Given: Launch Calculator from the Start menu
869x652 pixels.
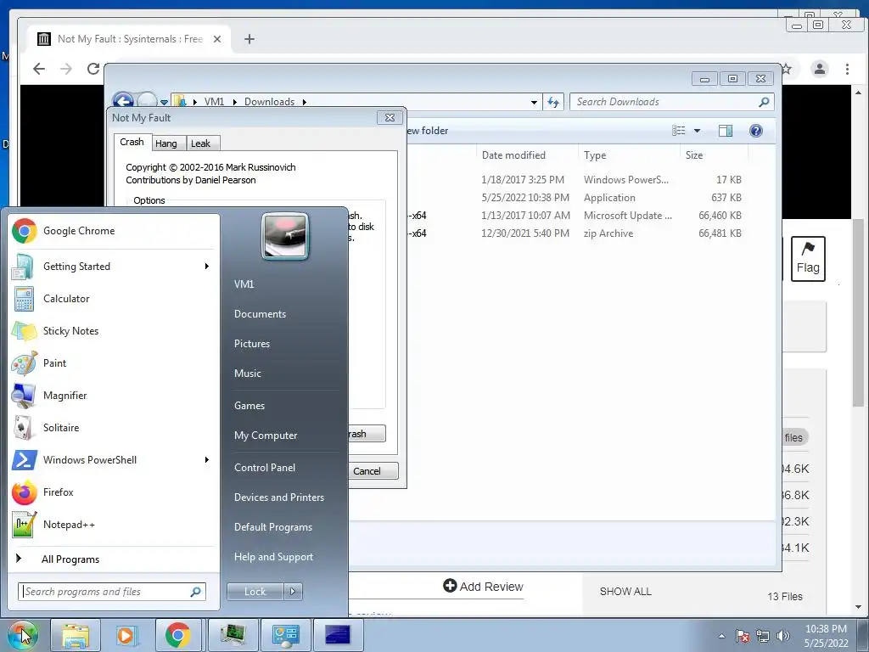Looking at the screenshot, I should tap(113, 299).
